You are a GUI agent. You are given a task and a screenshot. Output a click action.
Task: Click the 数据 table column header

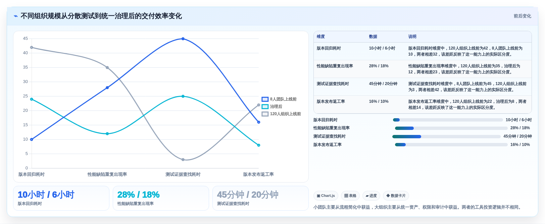[373, 36]
